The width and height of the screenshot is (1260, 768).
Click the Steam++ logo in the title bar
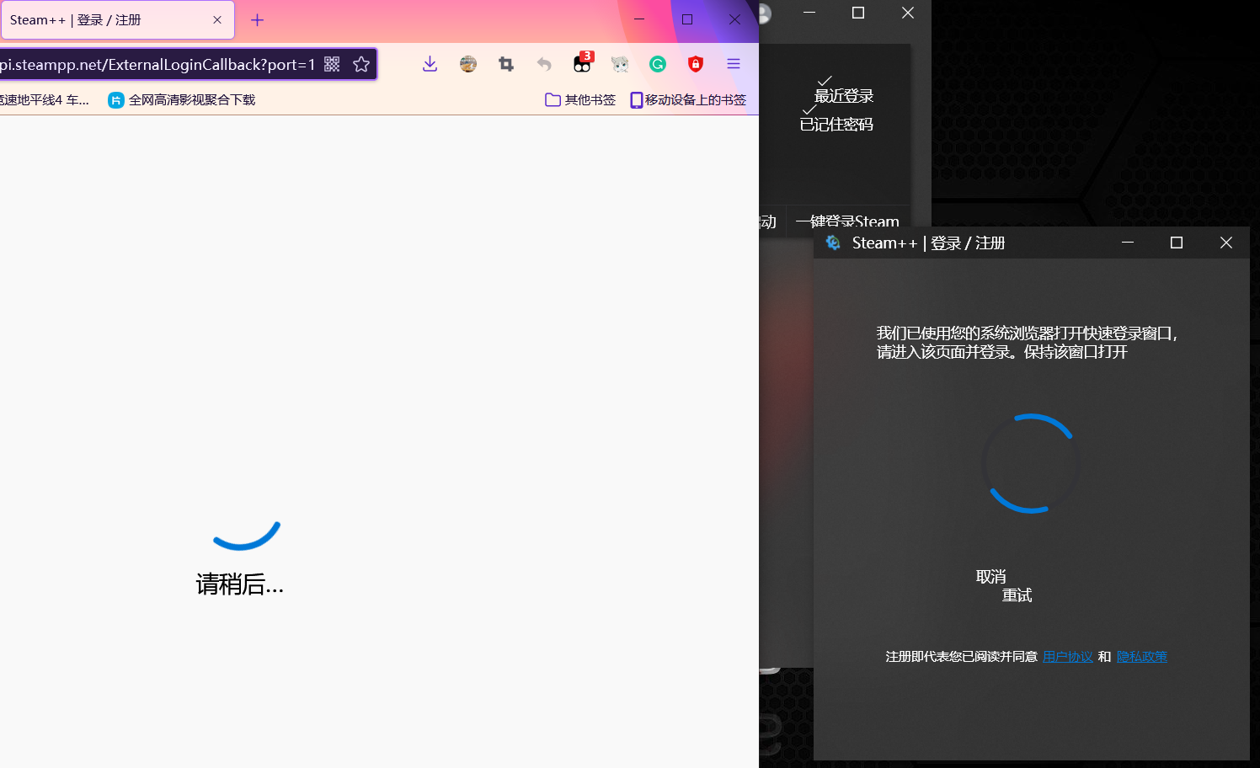tap(833, 243)
